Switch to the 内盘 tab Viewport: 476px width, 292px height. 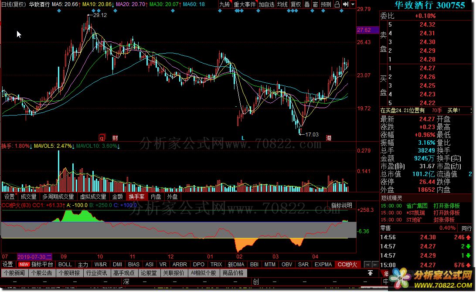pyautogui.click(x=156, y=197)
